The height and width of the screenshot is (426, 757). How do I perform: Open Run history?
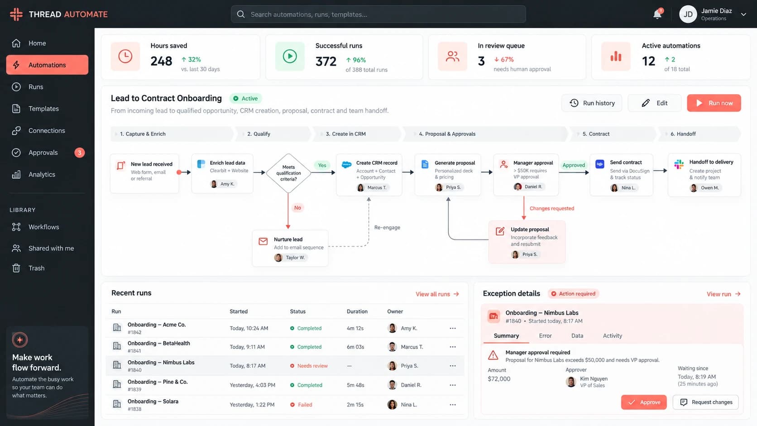592,103
